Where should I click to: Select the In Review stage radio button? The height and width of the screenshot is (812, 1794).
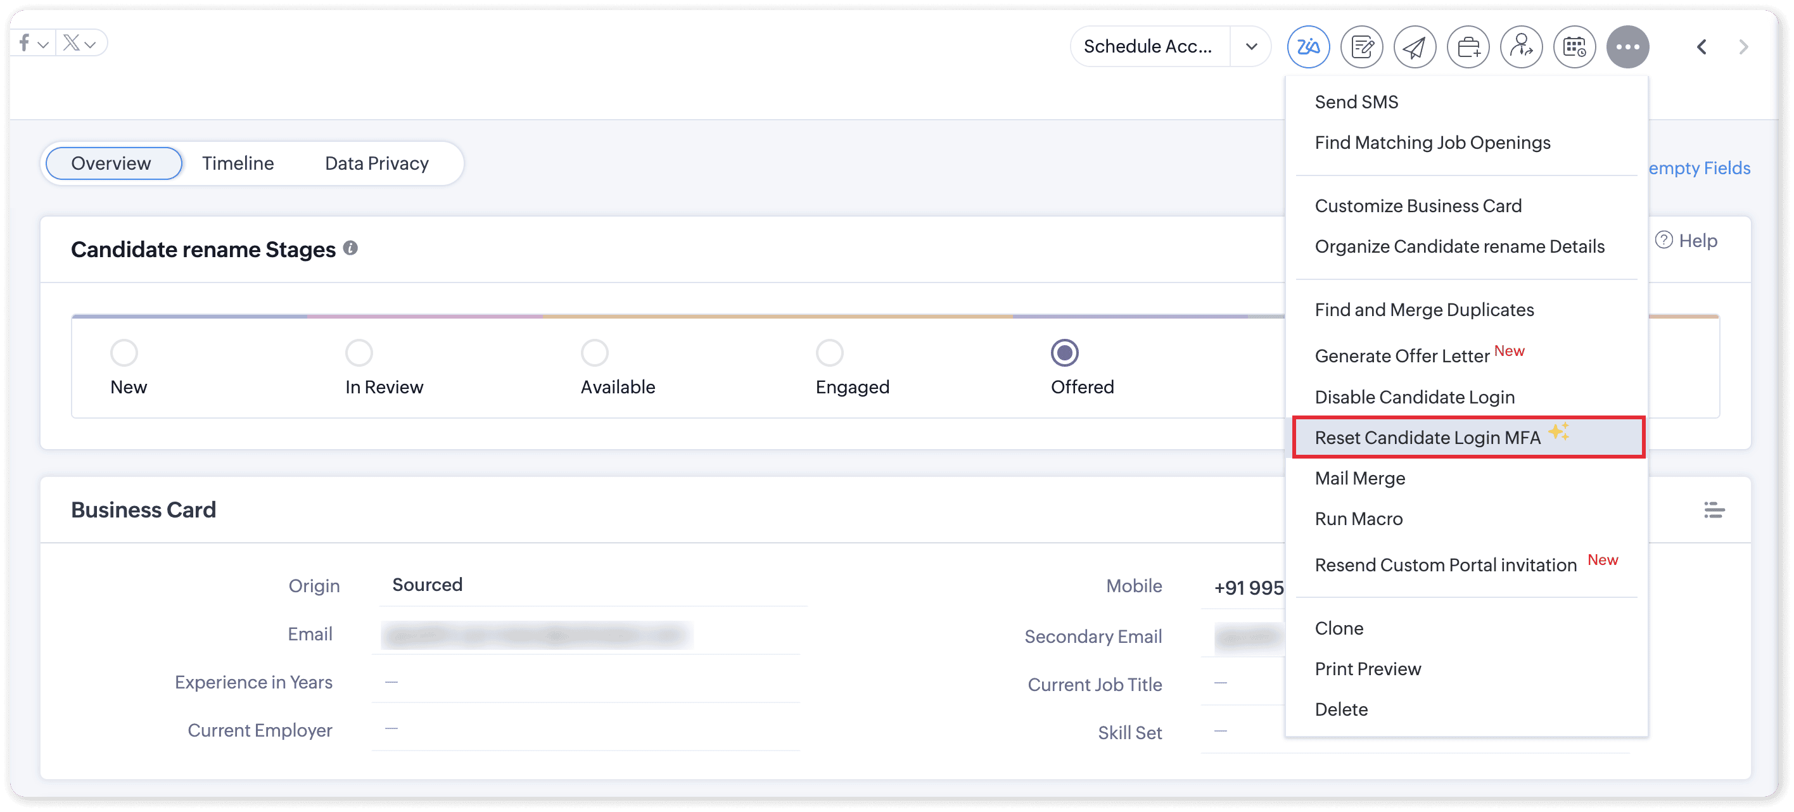point(359,352)
